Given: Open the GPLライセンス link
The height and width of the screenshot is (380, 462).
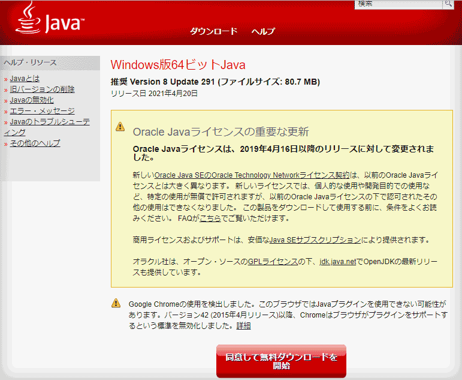Looking at the screenshot, I should [273, 261].
